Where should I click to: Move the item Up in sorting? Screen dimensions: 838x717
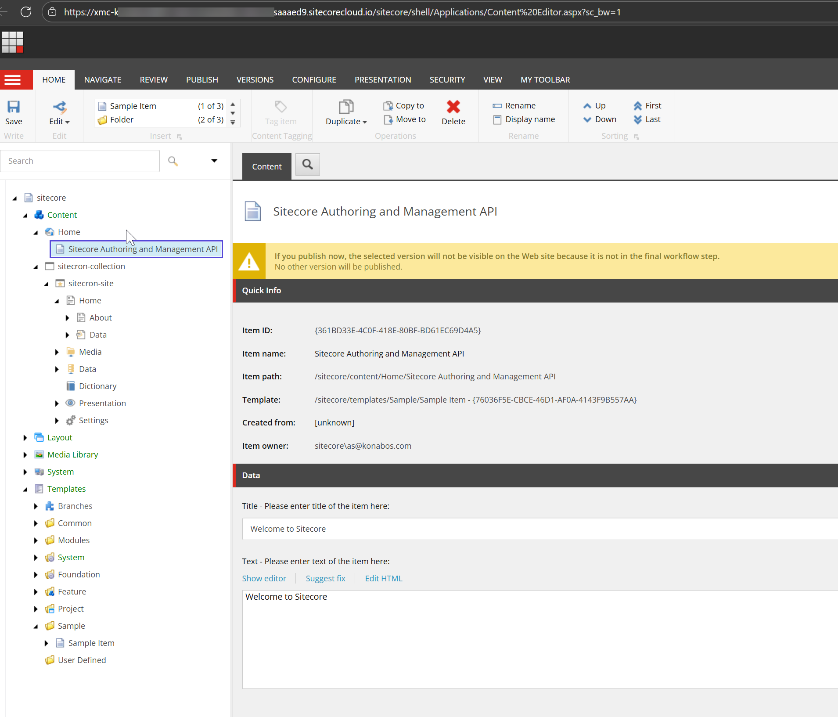coord(594,106)
